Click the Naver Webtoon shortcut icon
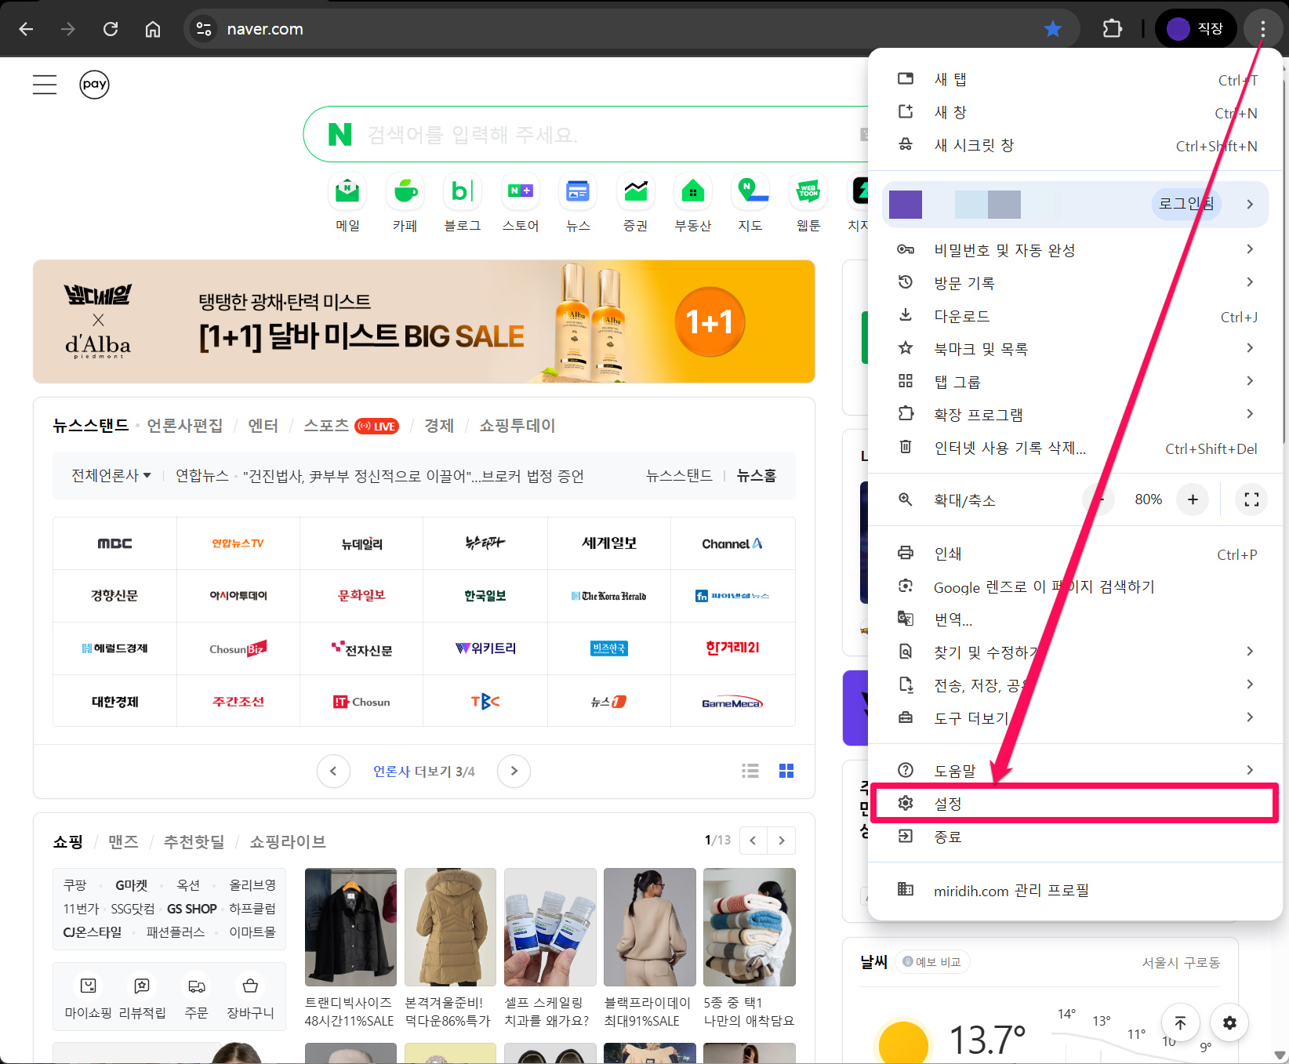1289x1064 pixels. [x=808, y=192]
